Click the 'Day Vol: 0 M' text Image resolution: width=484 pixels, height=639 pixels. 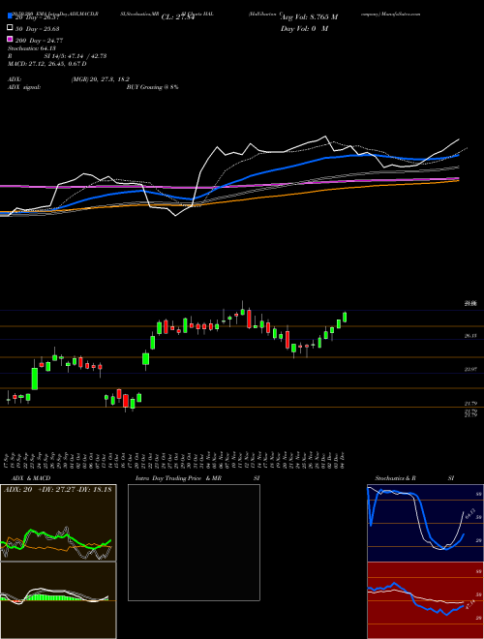(304, 28)
